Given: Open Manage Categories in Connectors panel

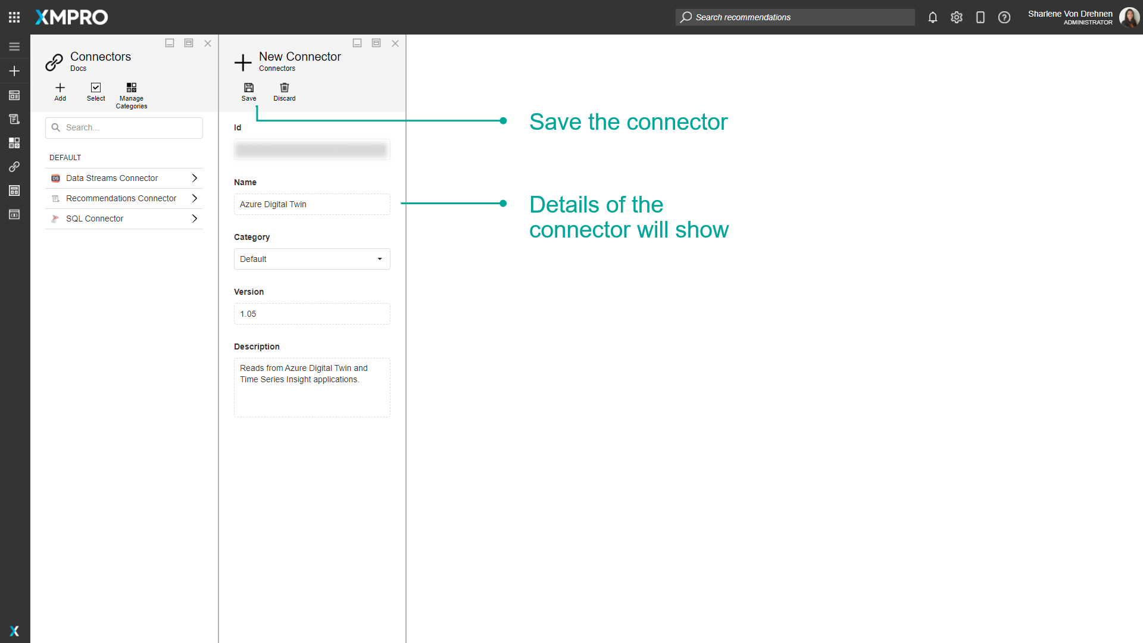Looking at the screenshot, I should pyautogui.click(x=132, y=88).
